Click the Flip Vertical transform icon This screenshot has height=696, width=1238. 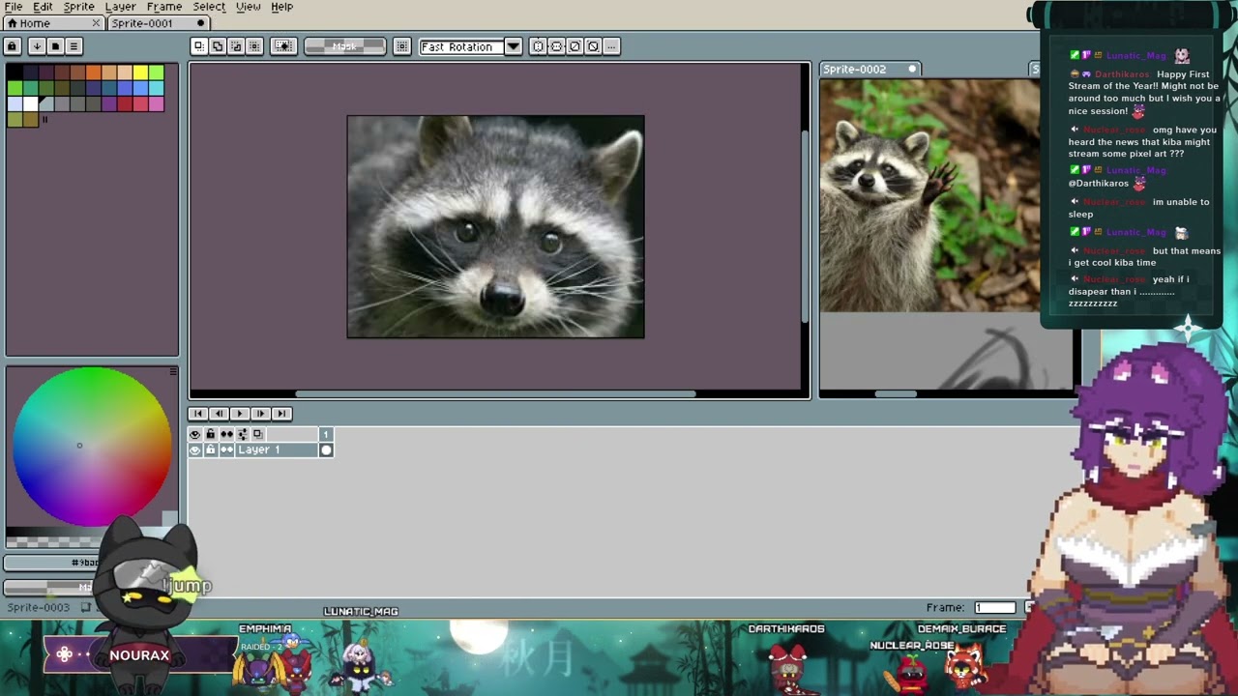coord(556,46)
